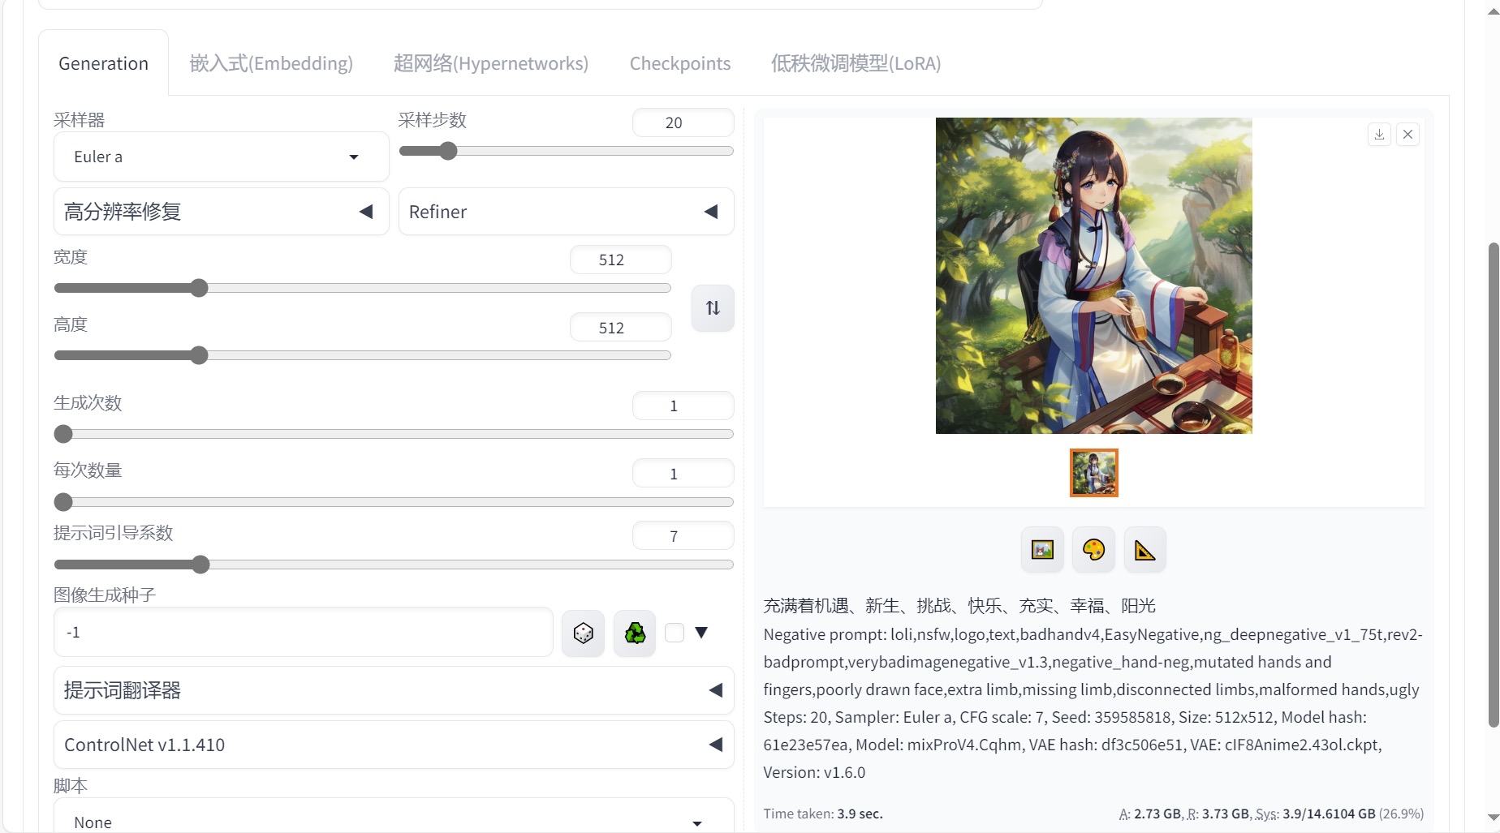Click the 宽度 value field showing 512
This screenshot has width=1500, height=833.
620,260
